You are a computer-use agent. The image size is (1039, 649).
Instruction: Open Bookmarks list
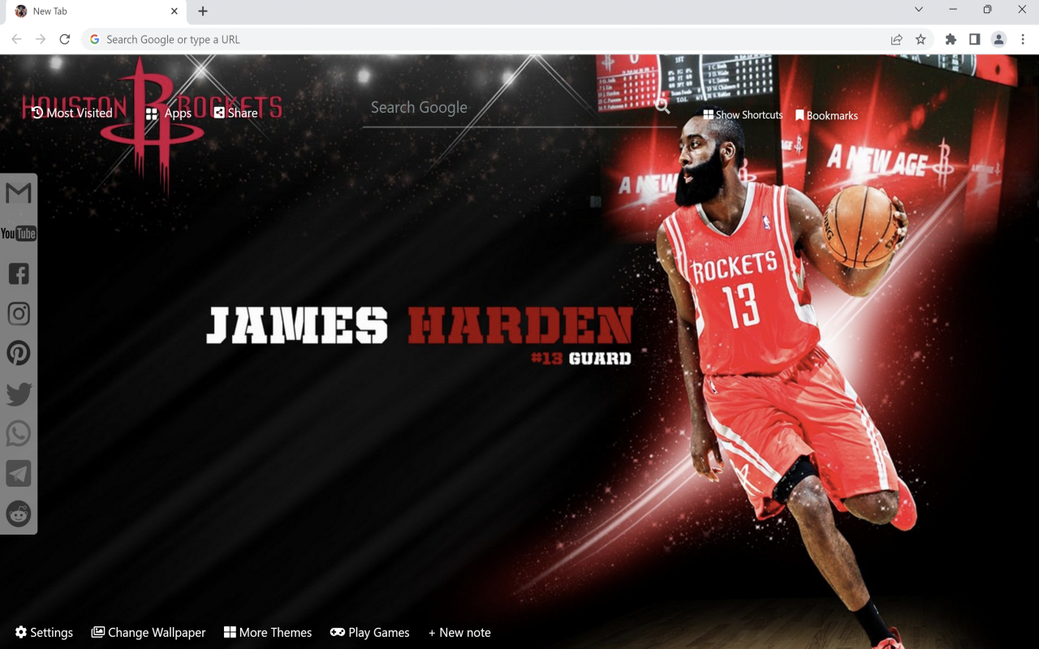[826, 116]
